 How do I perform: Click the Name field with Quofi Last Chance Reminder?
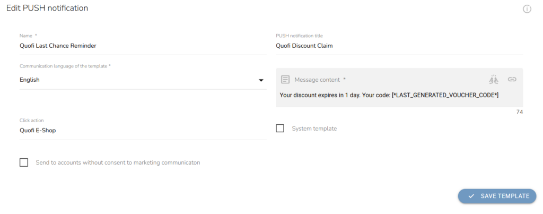[x=143, y=46]
